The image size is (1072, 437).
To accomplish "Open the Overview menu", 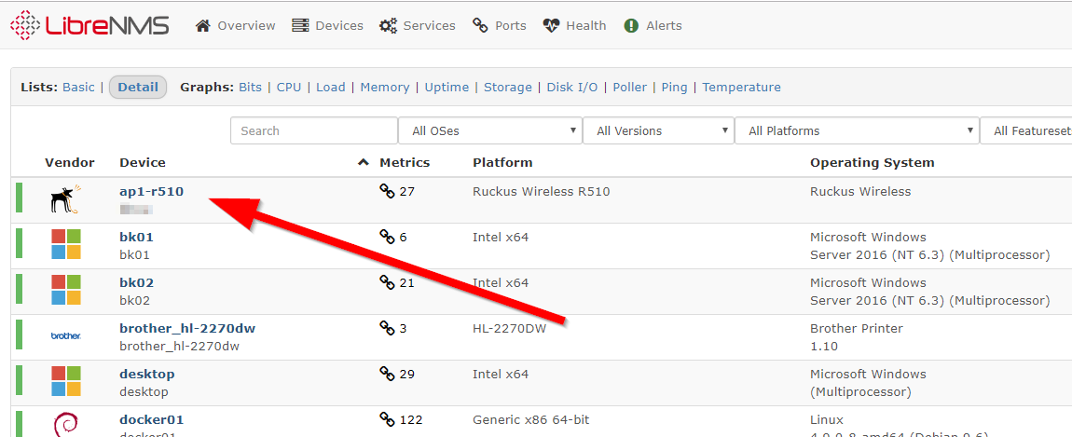I will pyautogui.click(x=235, y=25).
